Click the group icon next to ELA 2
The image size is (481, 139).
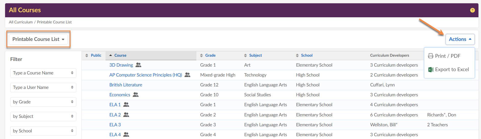coord(126,115)
